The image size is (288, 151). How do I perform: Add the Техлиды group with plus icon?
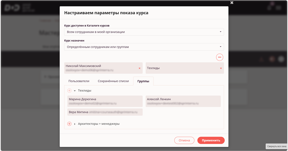pos(69,90)
